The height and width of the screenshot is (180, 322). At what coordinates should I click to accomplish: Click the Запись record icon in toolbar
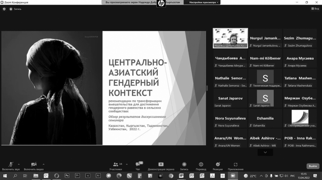coord(184,166)
